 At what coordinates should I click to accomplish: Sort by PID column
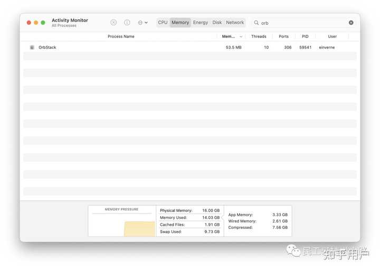tap(305, 36)
